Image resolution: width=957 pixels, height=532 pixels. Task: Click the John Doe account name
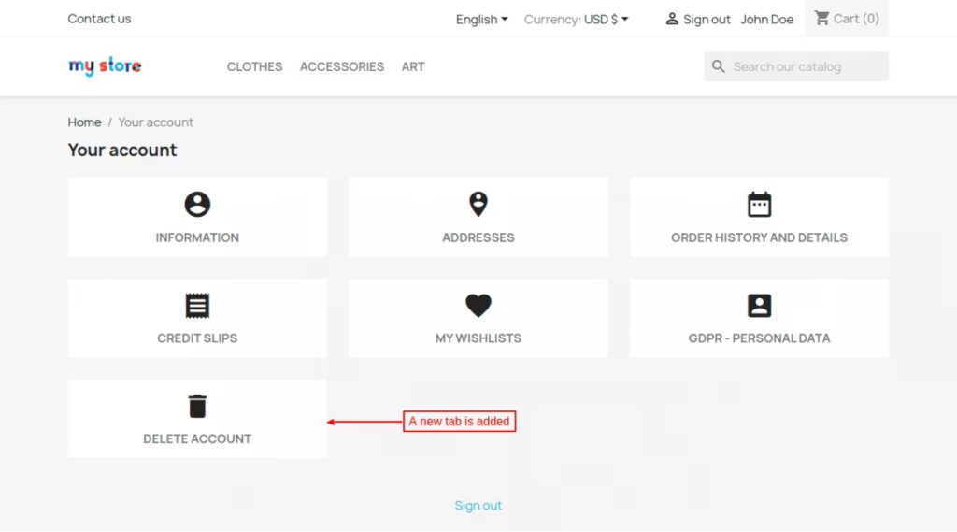pyautogui.click(x=766, y=19)
